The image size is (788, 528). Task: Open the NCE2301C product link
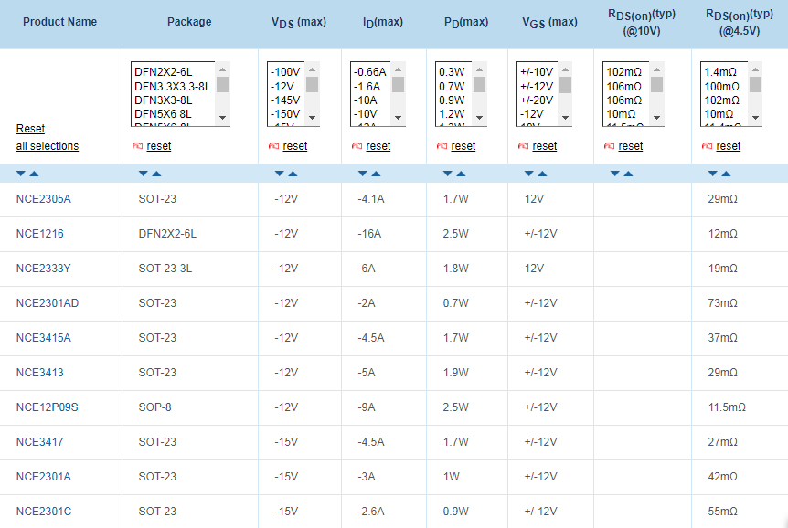[44, 511]
